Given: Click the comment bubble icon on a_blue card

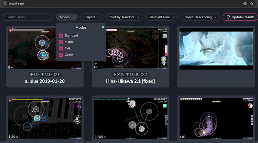Looking at the screenshot, I should coord(55,75).
